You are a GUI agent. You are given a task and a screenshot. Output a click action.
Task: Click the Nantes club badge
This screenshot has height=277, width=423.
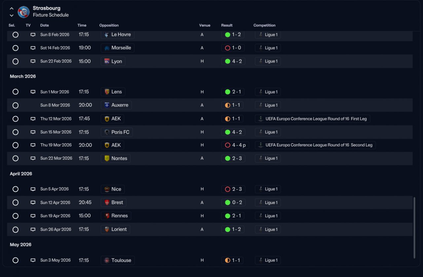click(x=107, y=159)
